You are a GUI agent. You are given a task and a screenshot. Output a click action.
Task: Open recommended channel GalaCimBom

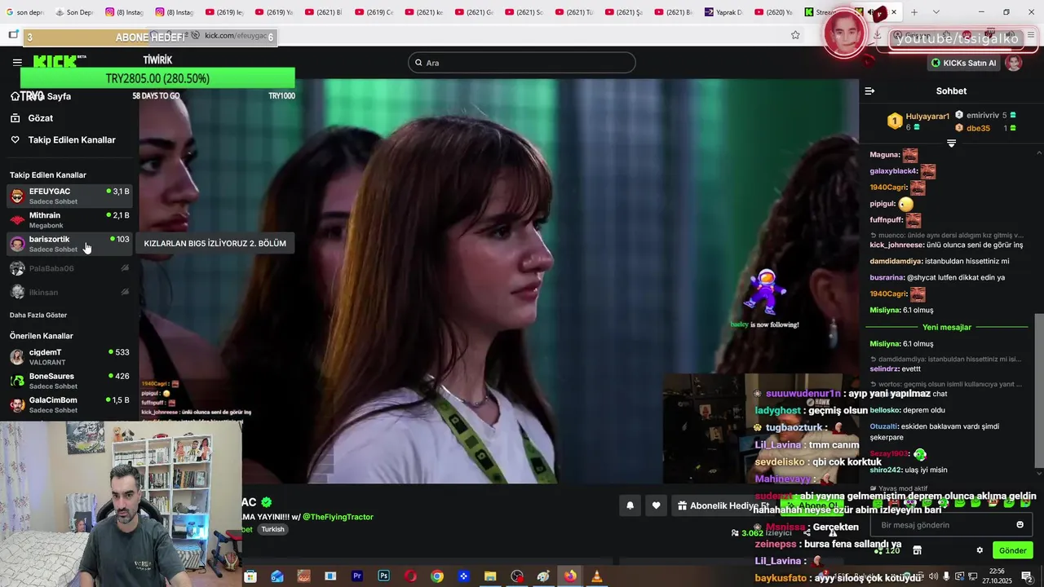[x=69, y=404]
